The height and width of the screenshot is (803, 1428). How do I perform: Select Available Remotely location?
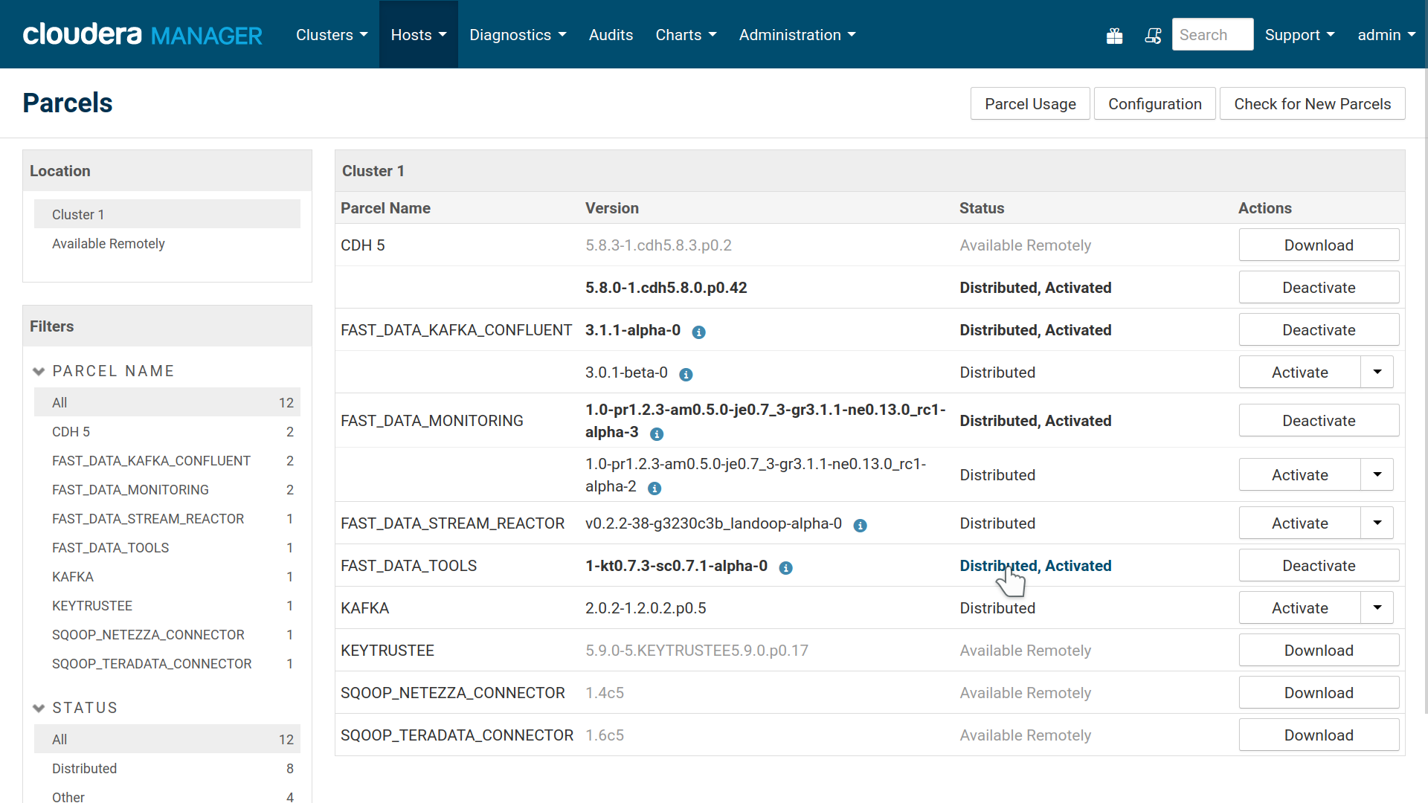click(x=167, y=243)
